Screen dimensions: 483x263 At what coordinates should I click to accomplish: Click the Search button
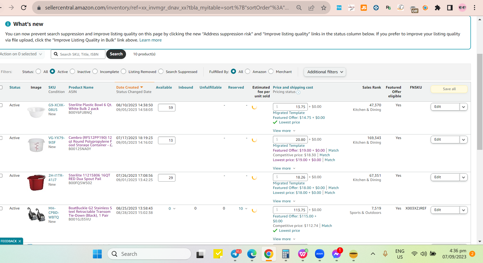[116, 54]
